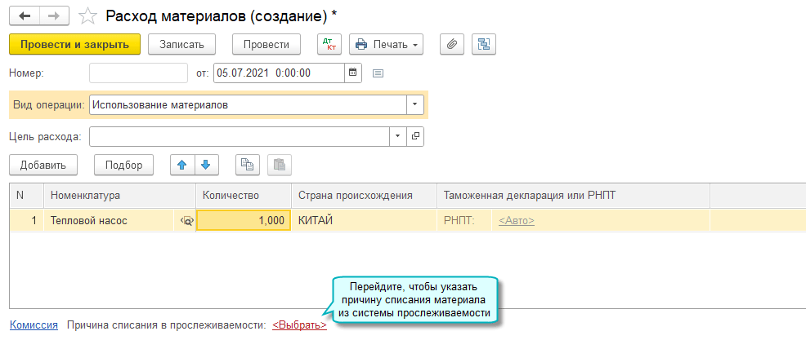Click the forward navigation arrow
806x340 pixels.
click(x=53, y=16)
